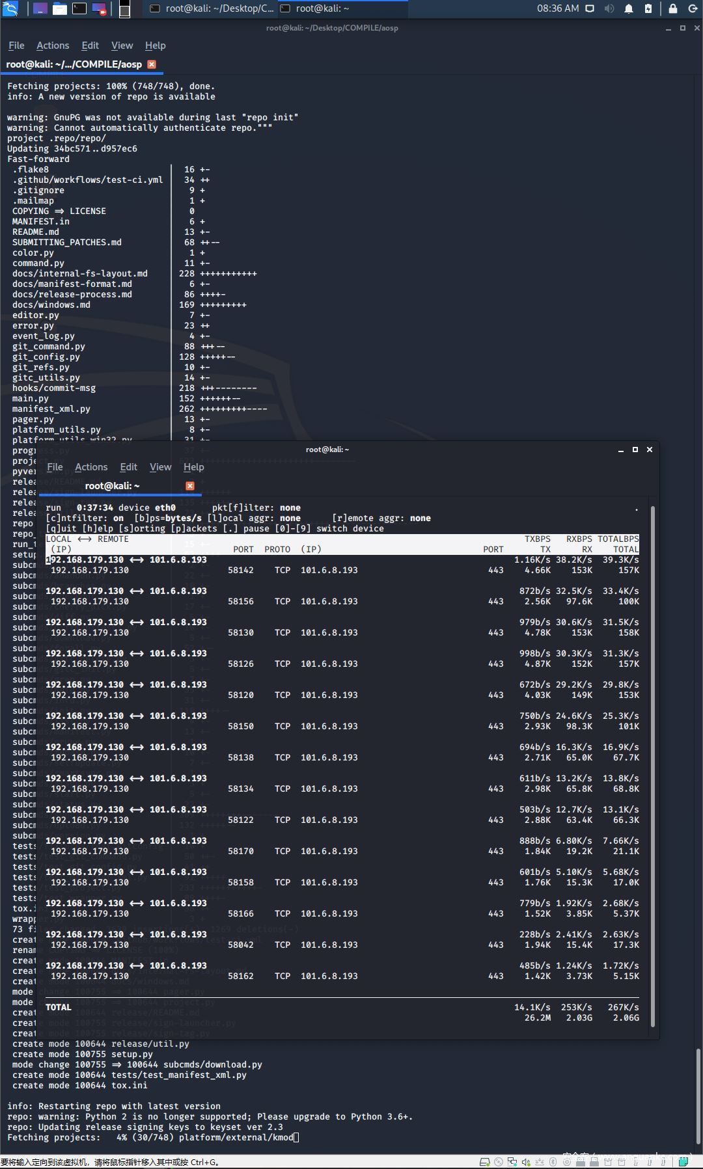Open the Edit menu in the aosp terminal
Screen dimensions: 703x1169
[90, 46]
